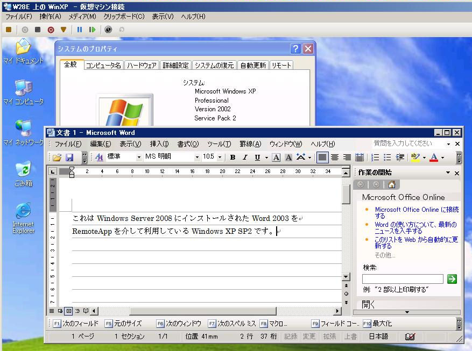Open the style dropdown showing 標準

139,157
